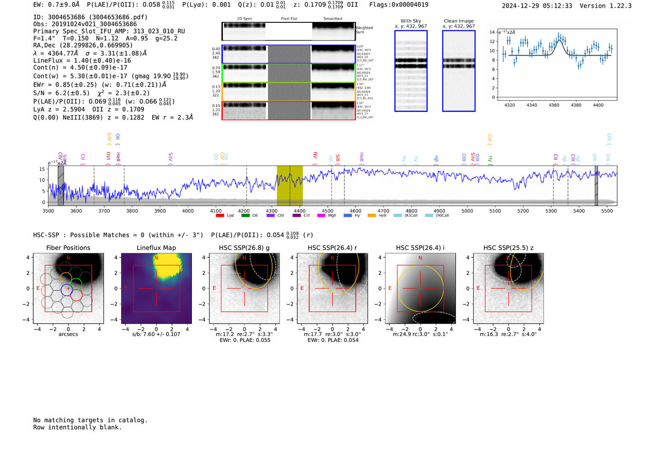665x453 pixels.
Task: Click the CIII legend swatch
Action: [296, 215]
